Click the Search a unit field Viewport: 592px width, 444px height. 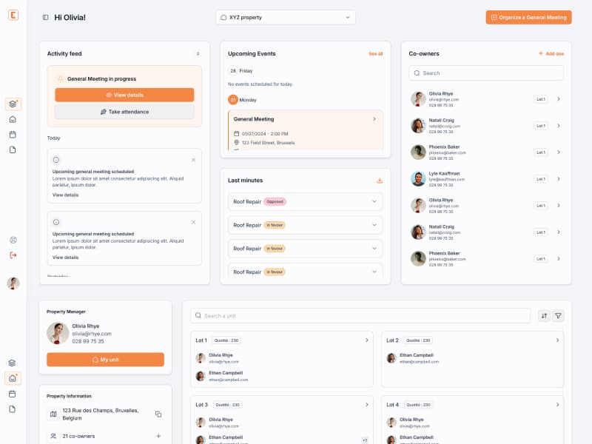click(360, 316)
